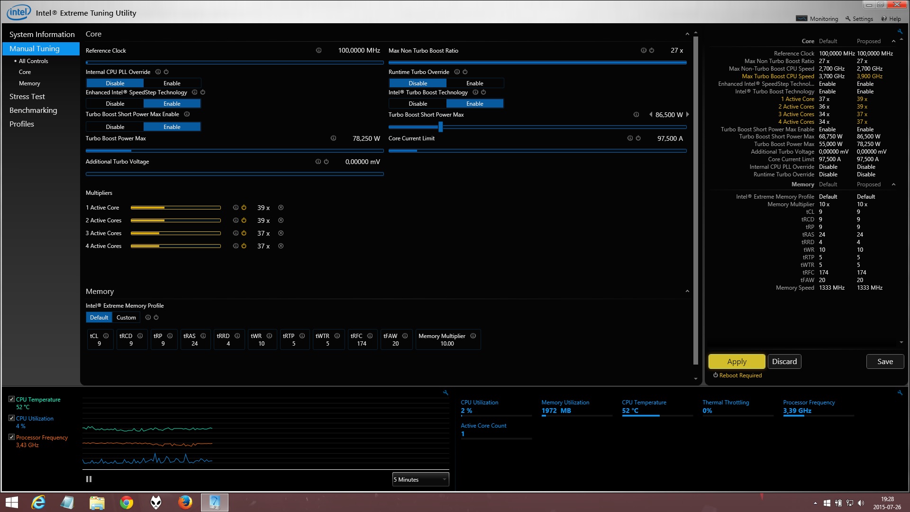Image resolution: width=910 pixels, height=512 pixels.
Task: Click the info icon for Turbo Boost Short Power Max Enable
Action: (187, 114)
